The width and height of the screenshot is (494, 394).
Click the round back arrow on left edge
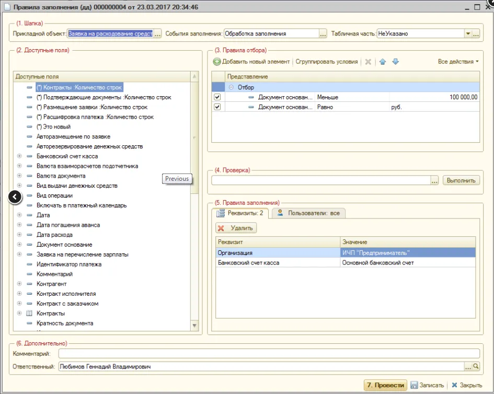point(15,196)
